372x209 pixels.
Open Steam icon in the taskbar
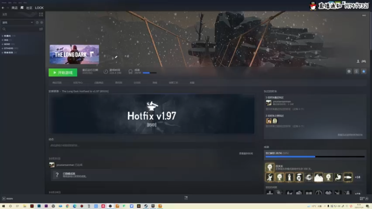(x=146, y=206)
